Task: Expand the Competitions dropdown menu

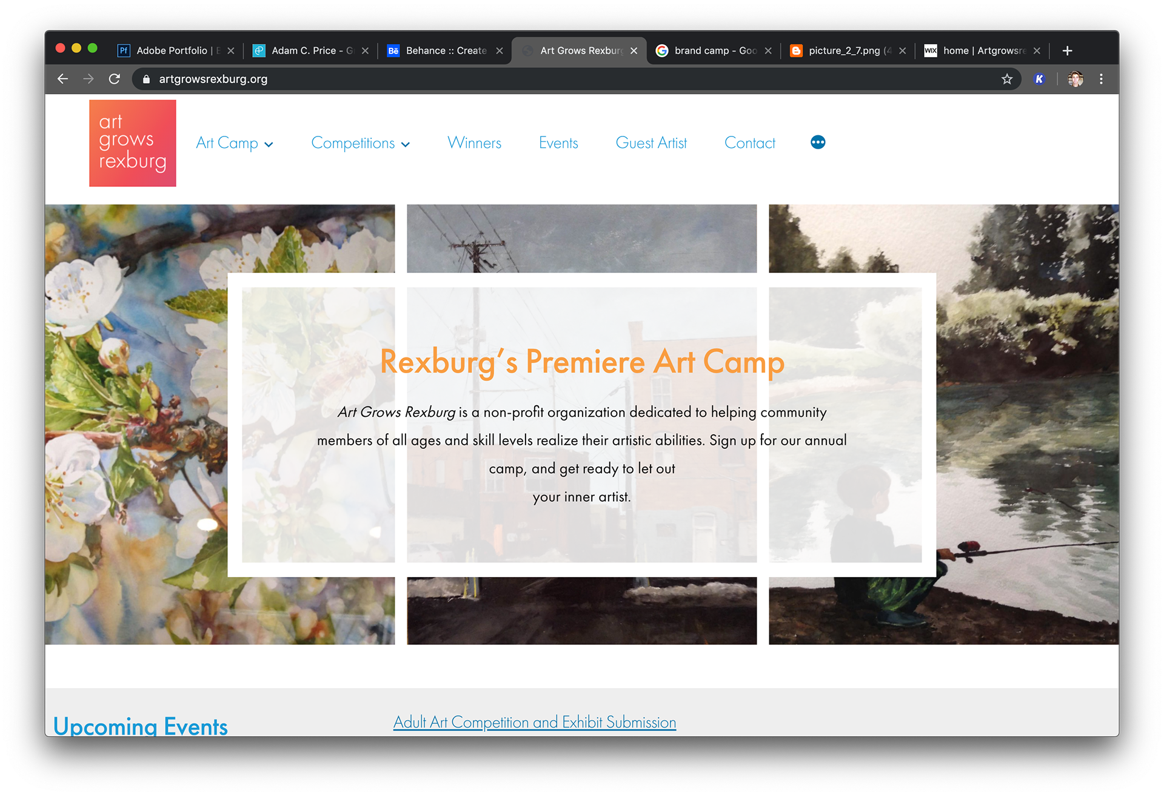Action: pos(361,143)
